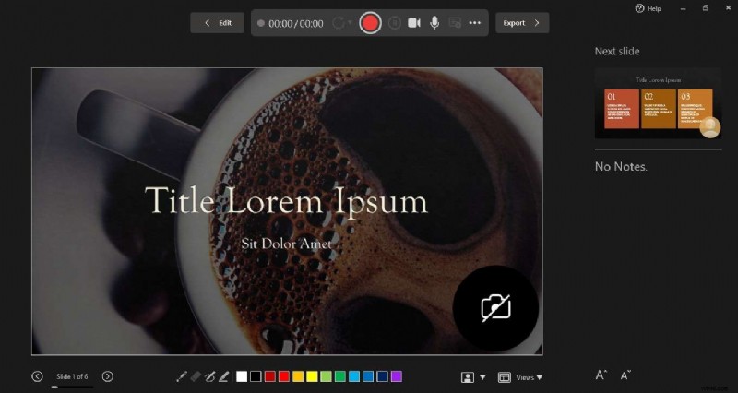This screenshot has height=393, width=738.
Task: Pick the red ink color swatch
Action: pos(284,376)
